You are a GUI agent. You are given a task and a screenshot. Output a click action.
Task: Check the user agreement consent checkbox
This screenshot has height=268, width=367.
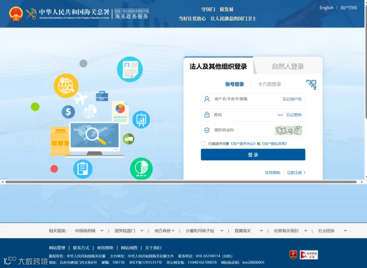tap(203, 143)
